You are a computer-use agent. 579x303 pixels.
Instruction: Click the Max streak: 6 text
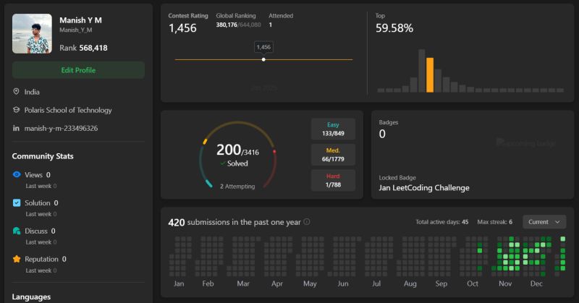tap(495, 222)
